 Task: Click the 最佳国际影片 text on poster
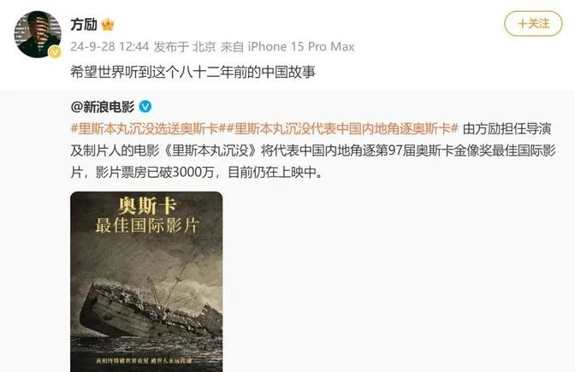point(147,225)
